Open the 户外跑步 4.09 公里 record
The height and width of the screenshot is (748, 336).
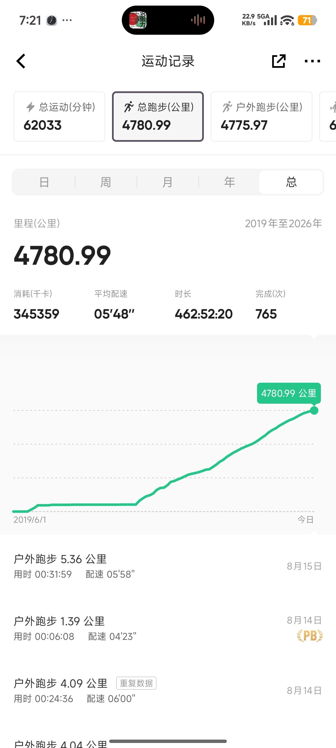(168, 691)
